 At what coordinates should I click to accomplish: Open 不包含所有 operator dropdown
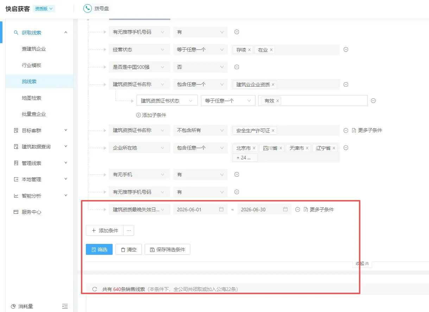[200, 130]
